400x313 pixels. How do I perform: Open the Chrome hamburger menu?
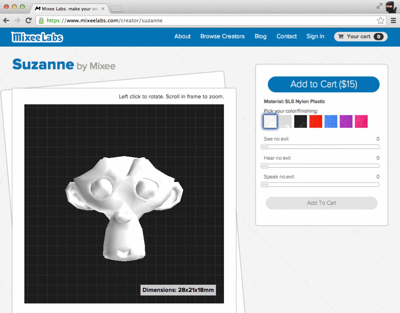tap(394, 20)
